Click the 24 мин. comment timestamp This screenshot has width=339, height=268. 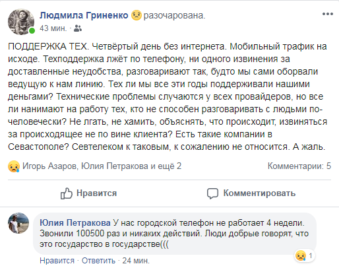tap(136, 261)
